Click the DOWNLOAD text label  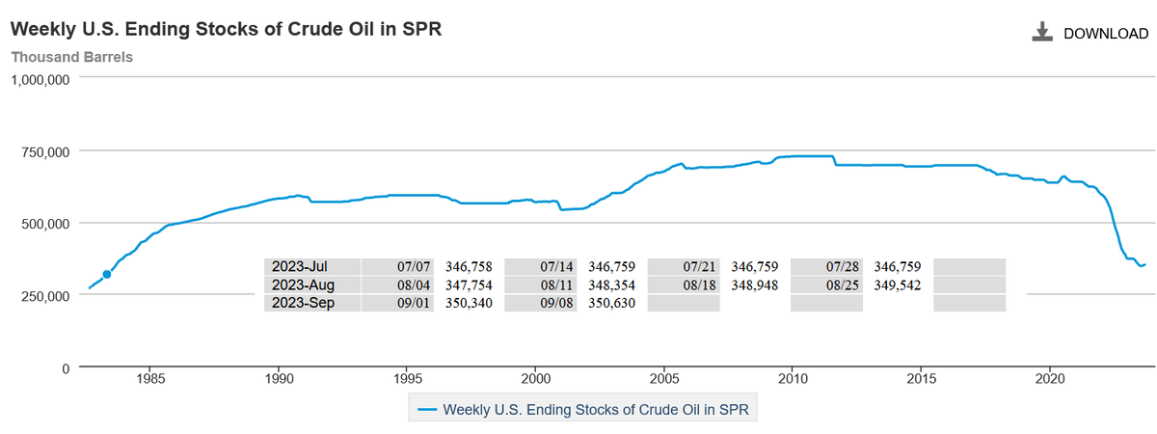[1105, 34]
